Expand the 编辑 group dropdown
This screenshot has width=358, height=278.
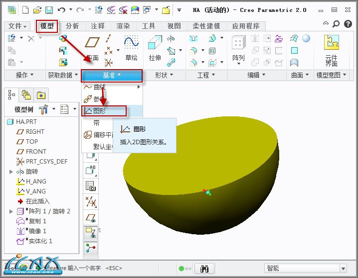(256, 75)
